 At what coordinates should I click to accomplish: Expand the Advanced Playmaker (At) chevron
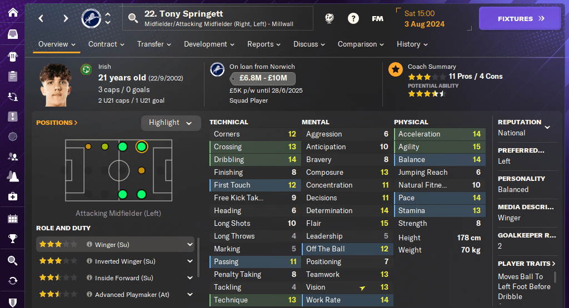click(190, 295)
